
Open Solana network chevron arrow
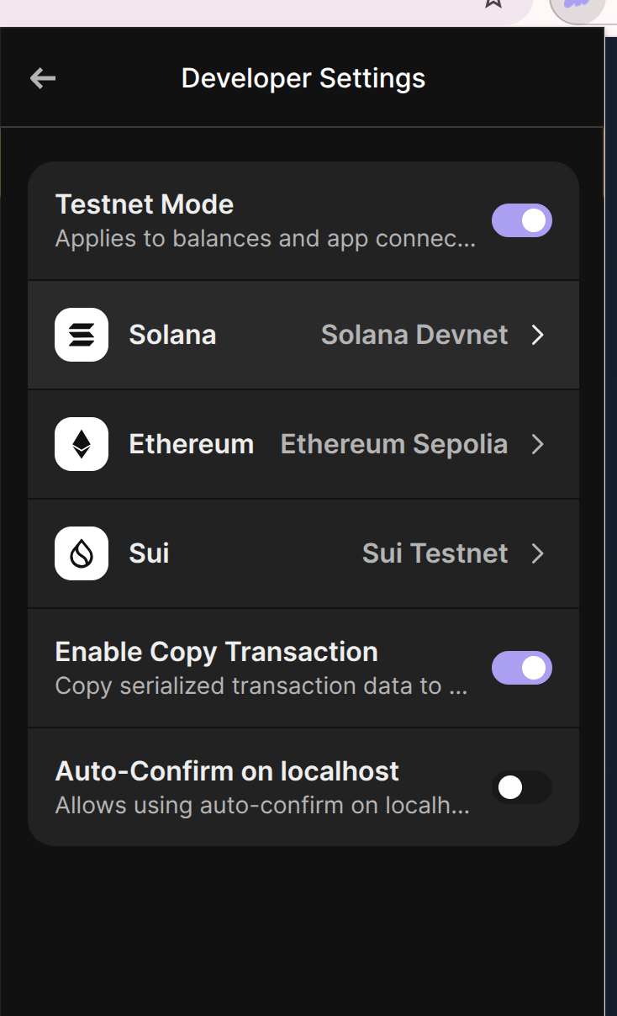click(x=538, y=335)
